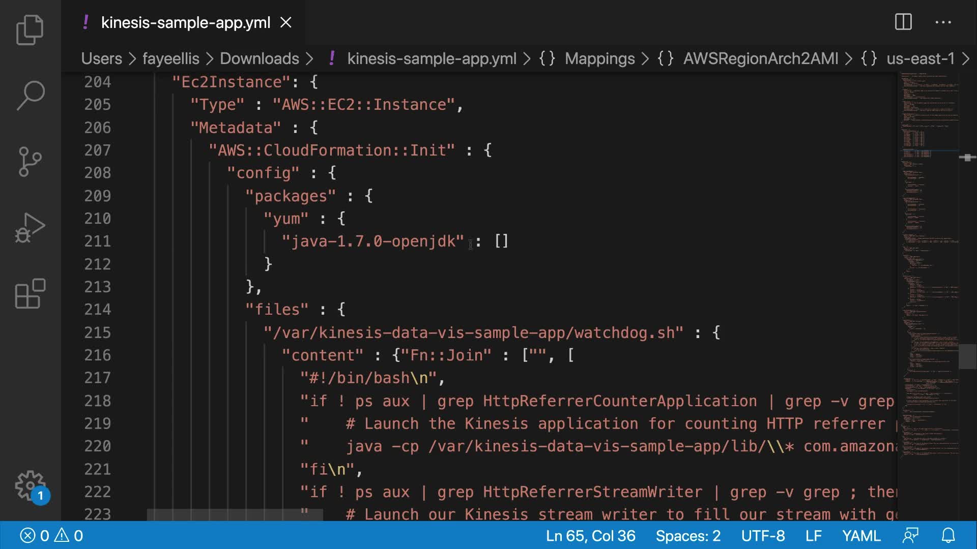Viewport: 977px width, 549px height.
Task: Open the Run and Debug view
Action: (x=30, y=228)
